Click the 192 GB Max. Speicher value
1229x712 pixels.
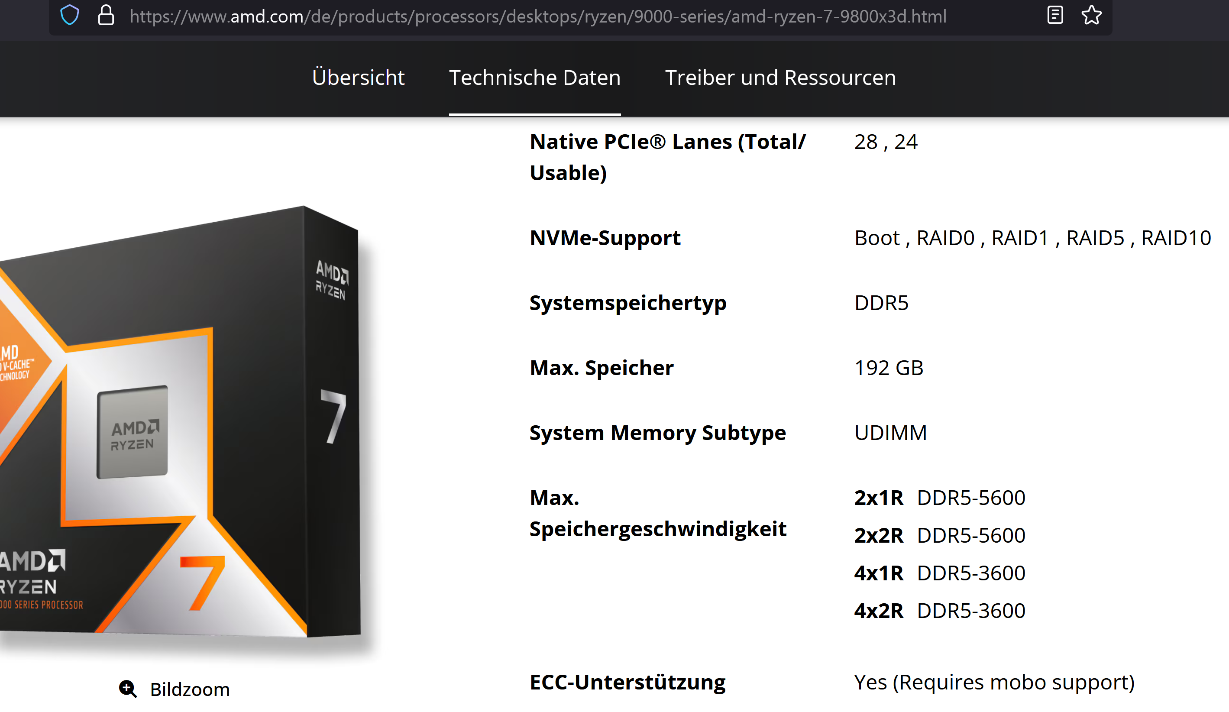(x=889, y=368)
